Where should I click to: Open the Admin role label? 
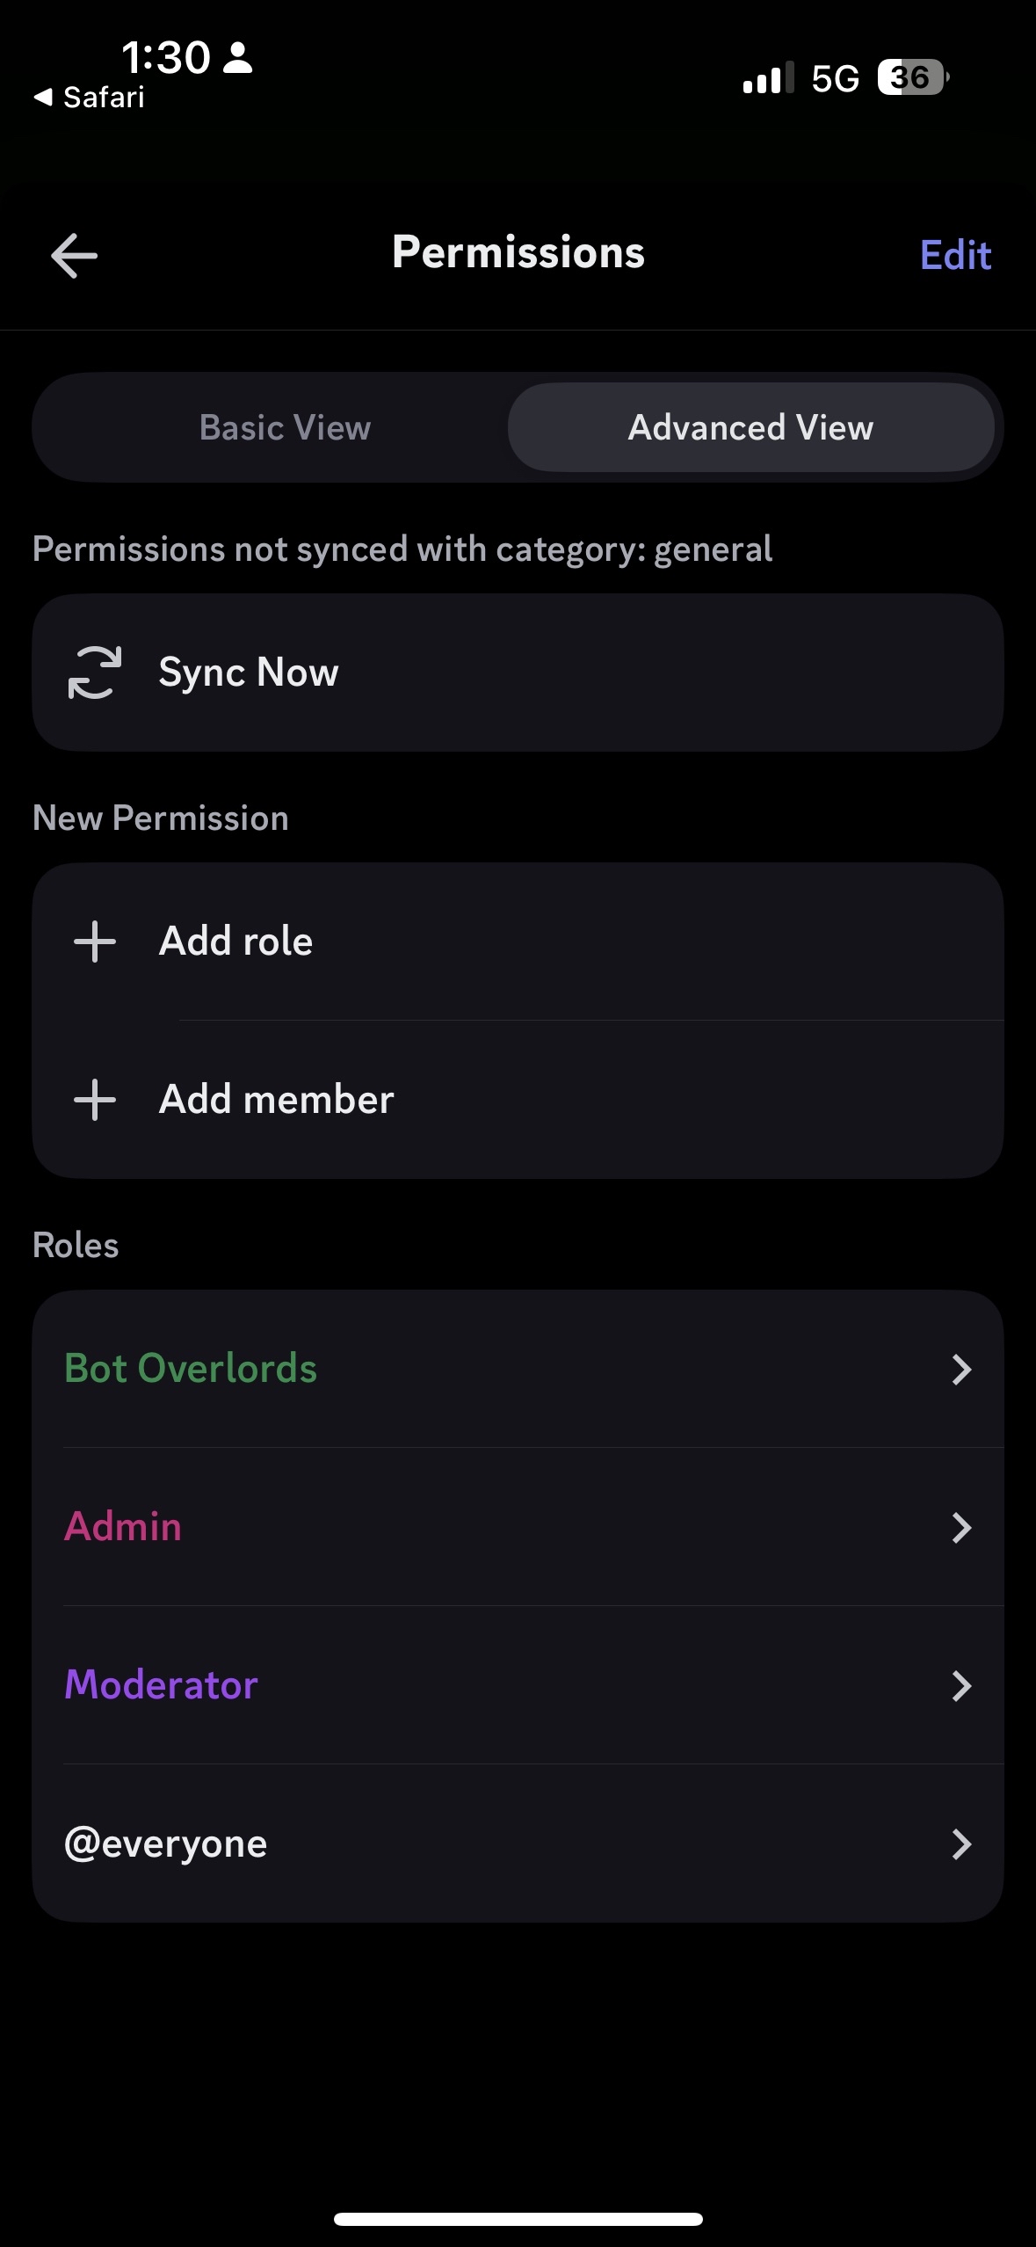click(123, 1526)
